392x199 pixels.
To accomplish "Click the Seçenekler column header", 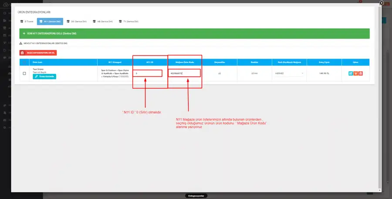I will point(220,62).
